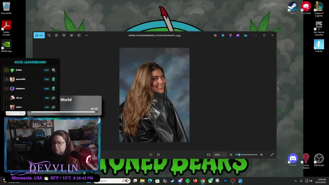Delete the photo with the trash icon
Viewport: 329px width, 185px height.
click(56, 35)
